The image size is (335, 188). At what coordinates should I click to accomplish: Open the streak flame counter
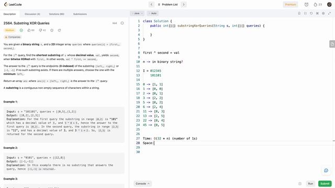[x=318, y=5]
